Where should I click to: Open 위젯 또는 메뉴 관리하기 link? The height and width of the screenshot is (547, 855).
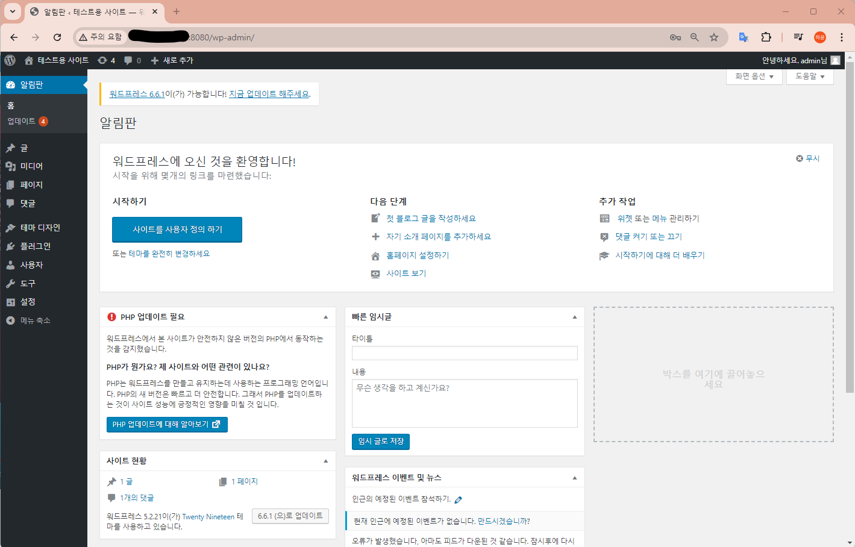click(658, 219)
